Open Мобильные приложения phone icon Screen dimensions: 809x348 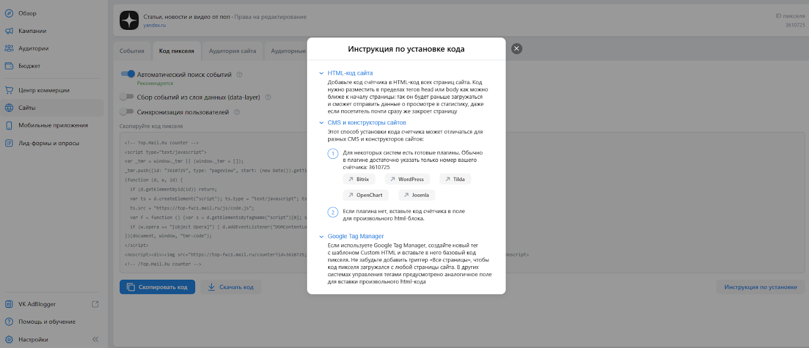(9, 125)
